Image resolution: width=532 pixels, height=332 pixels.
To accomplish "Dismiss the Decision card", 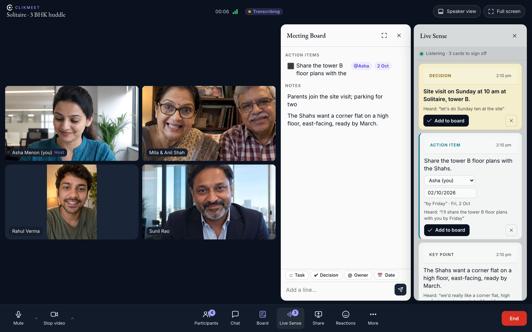I will (x=511, y=121).
